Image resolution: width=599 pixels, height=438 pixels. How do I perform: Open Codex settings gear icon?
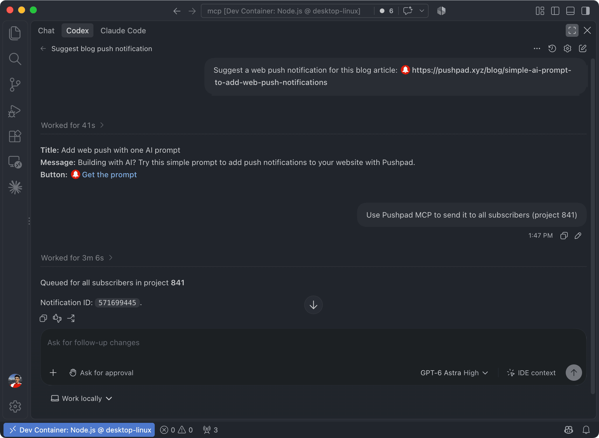[567, 48]
